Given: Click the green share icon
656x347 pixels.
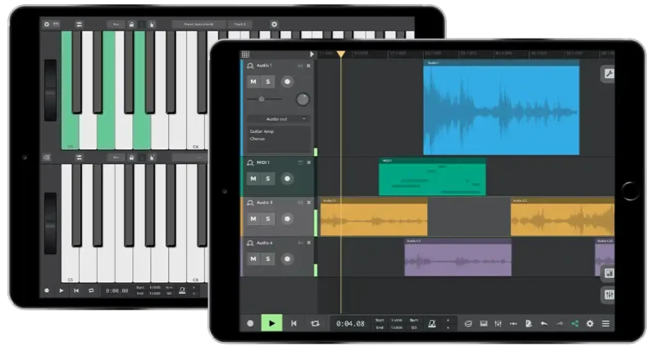Looking at the screenshot, I should [575, 323].
